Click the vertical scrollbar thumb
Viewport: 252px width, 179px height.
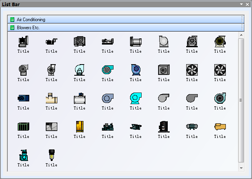pyautogui.click(x=241, y=100)
